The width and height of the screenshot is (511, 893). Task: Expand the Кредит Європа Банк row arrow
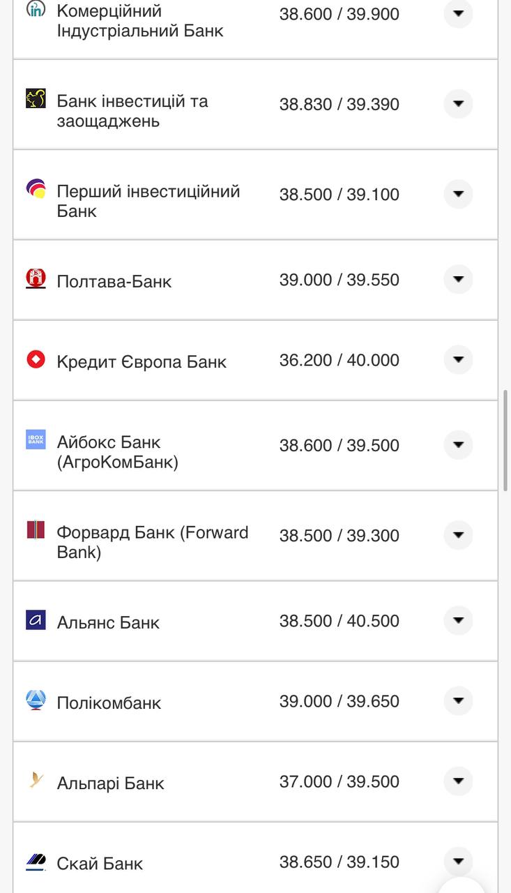pos(458,360)
